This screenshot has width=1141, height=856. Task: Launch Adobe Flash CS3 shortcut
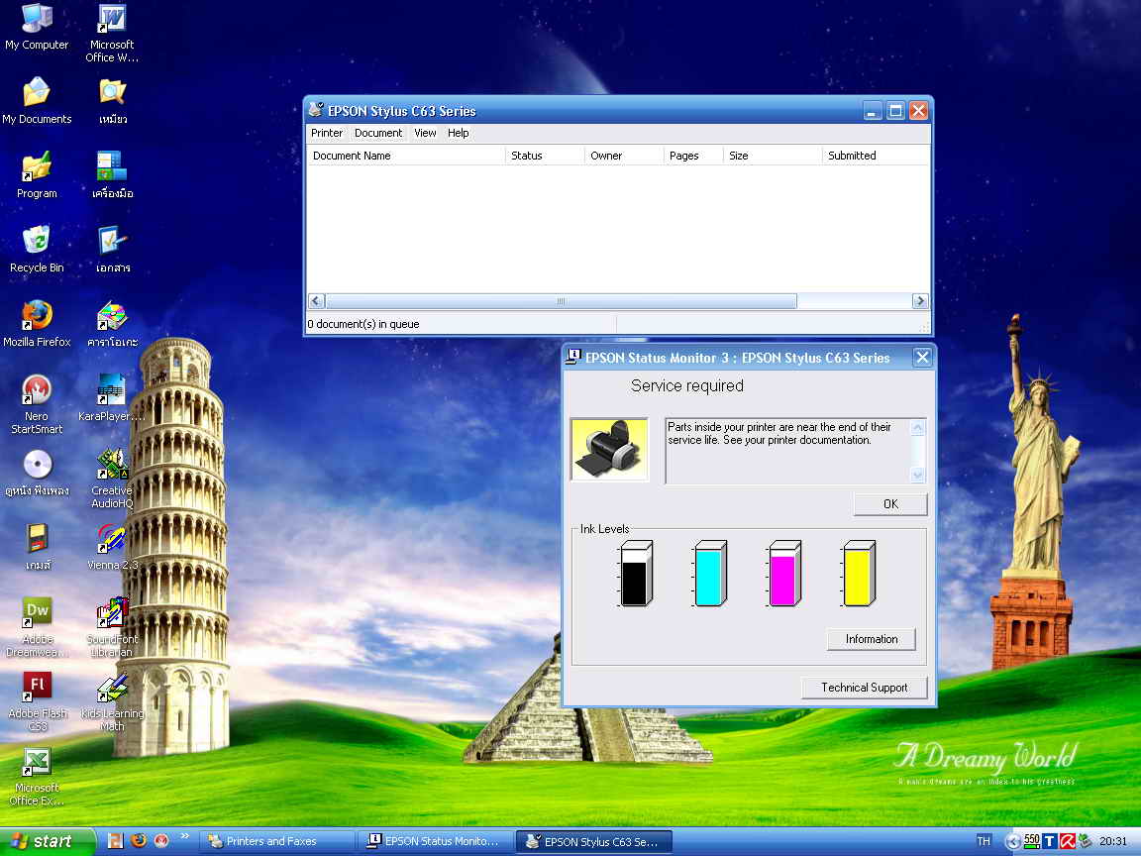[x=37, y=701]
